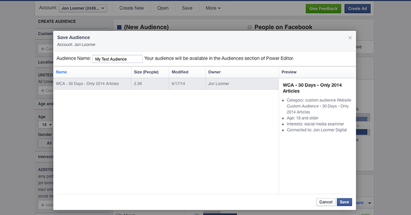Sort audiences by Name column header
This screenshot has height=215, width=411.
pyautogui.click(x=61, y=72)
